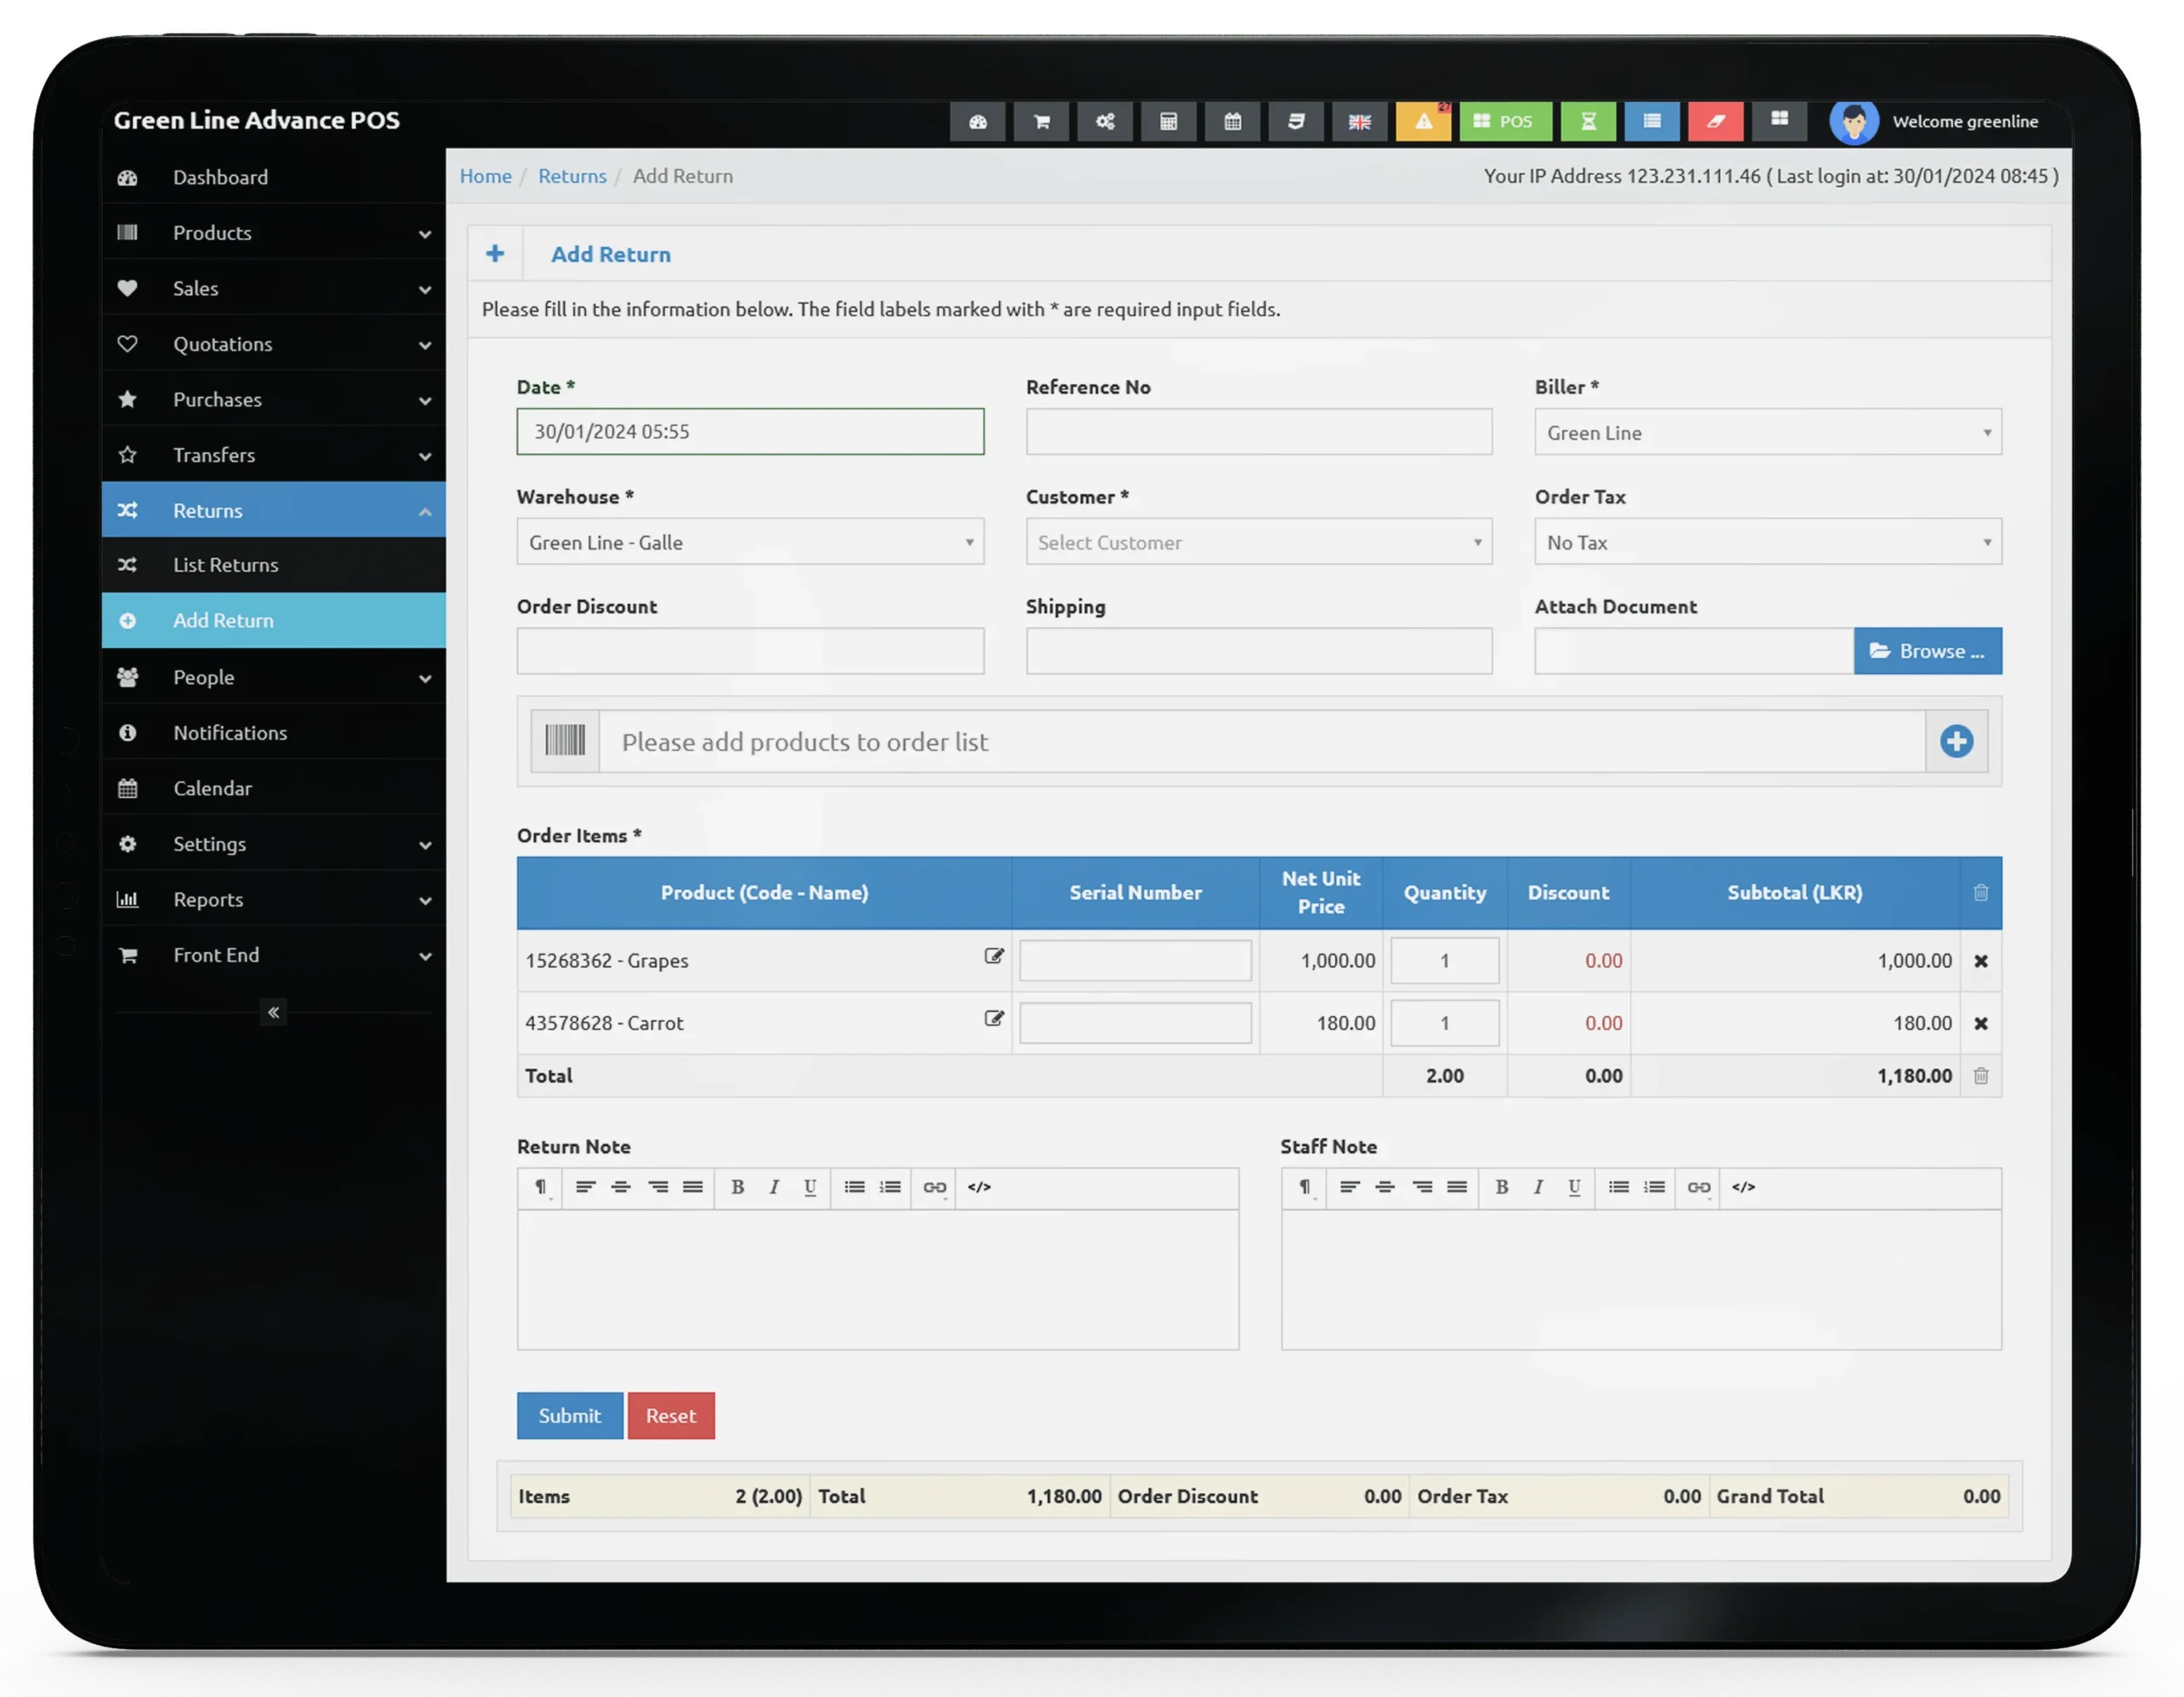Open List Returns in the sidebar
The width and height of the screenshot is (2184, 1697).
click(x=226, y=565)
